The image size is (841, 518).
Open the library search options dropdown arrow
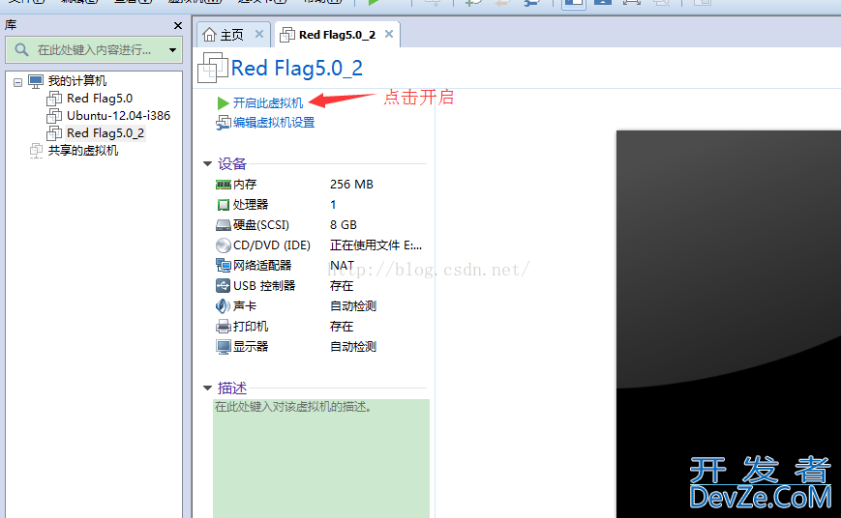pos(172,50)
